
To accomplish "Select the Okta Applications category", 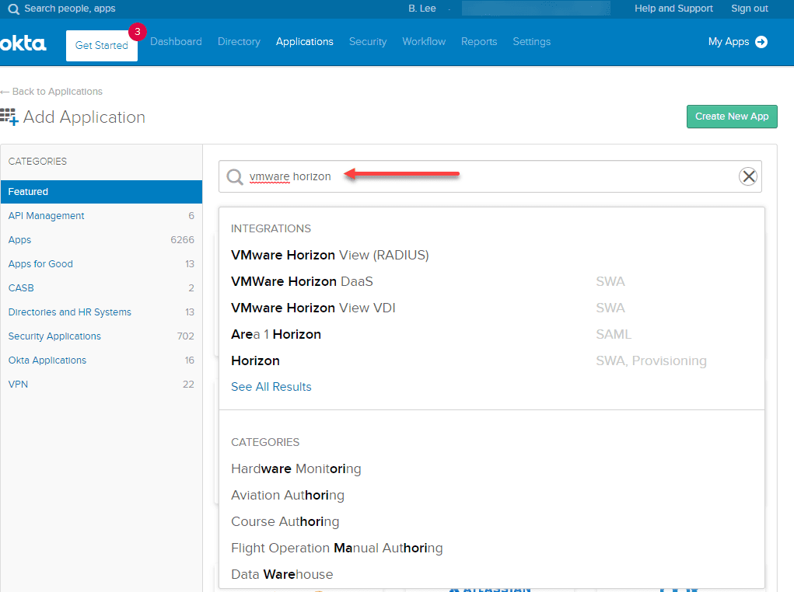I will point(101,360).
